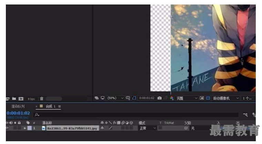Open the 活动摄像机 camera view dropdown

click(x=225, y=98)
